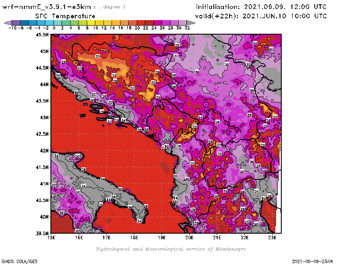Click the 38 contour label on the map
This screenshot has height=264, width=342.
[113, 197]
